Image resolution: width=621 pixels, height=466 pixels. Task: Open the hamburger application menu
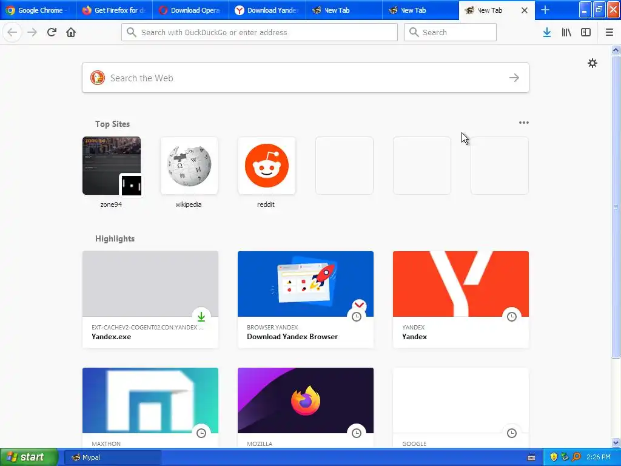(609, 33)
